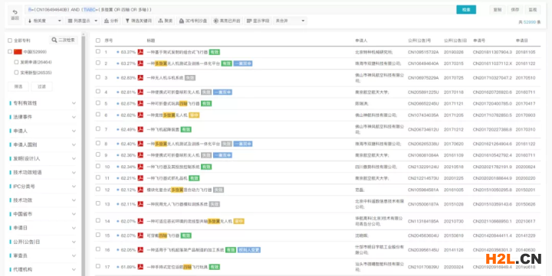Open the PDF icon for result row 6

pyautogui.click(x=140, y=115)
